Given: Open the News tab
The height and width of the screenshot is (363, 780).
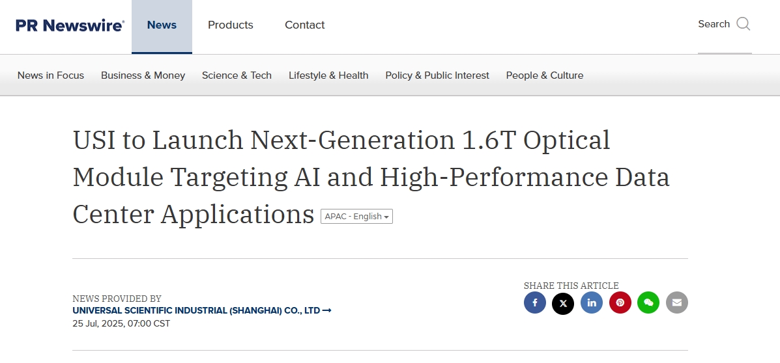Looking at the screenshot, I should [x=162, y=26].
